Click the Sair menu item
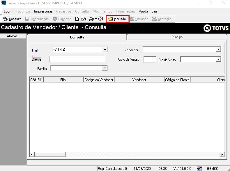Image resolution: width=230 pixels, height=171 pixels. point(154,11)
